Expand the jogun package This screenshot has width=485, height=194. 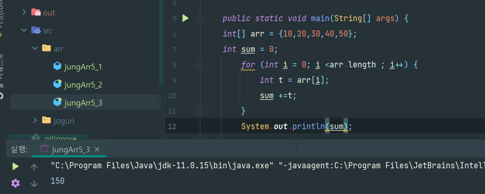pyautogui.click(x=35, y=120)
